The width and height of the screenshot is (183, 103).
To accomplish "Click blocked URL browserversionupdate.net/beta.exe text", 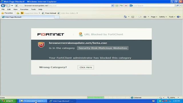I will 78,43.
